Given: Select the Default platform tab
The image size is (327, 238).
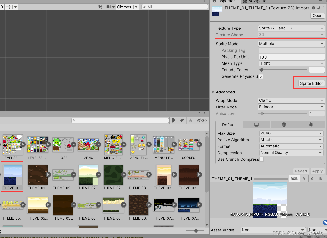Looking at the screenshot, I should coord(229,125).
